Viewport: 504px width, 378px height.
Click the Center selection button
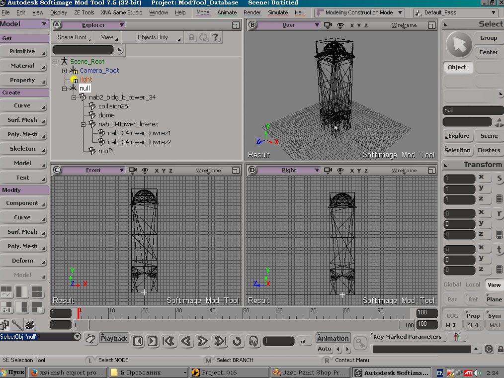pyautogui.click(x=489, y=52)
